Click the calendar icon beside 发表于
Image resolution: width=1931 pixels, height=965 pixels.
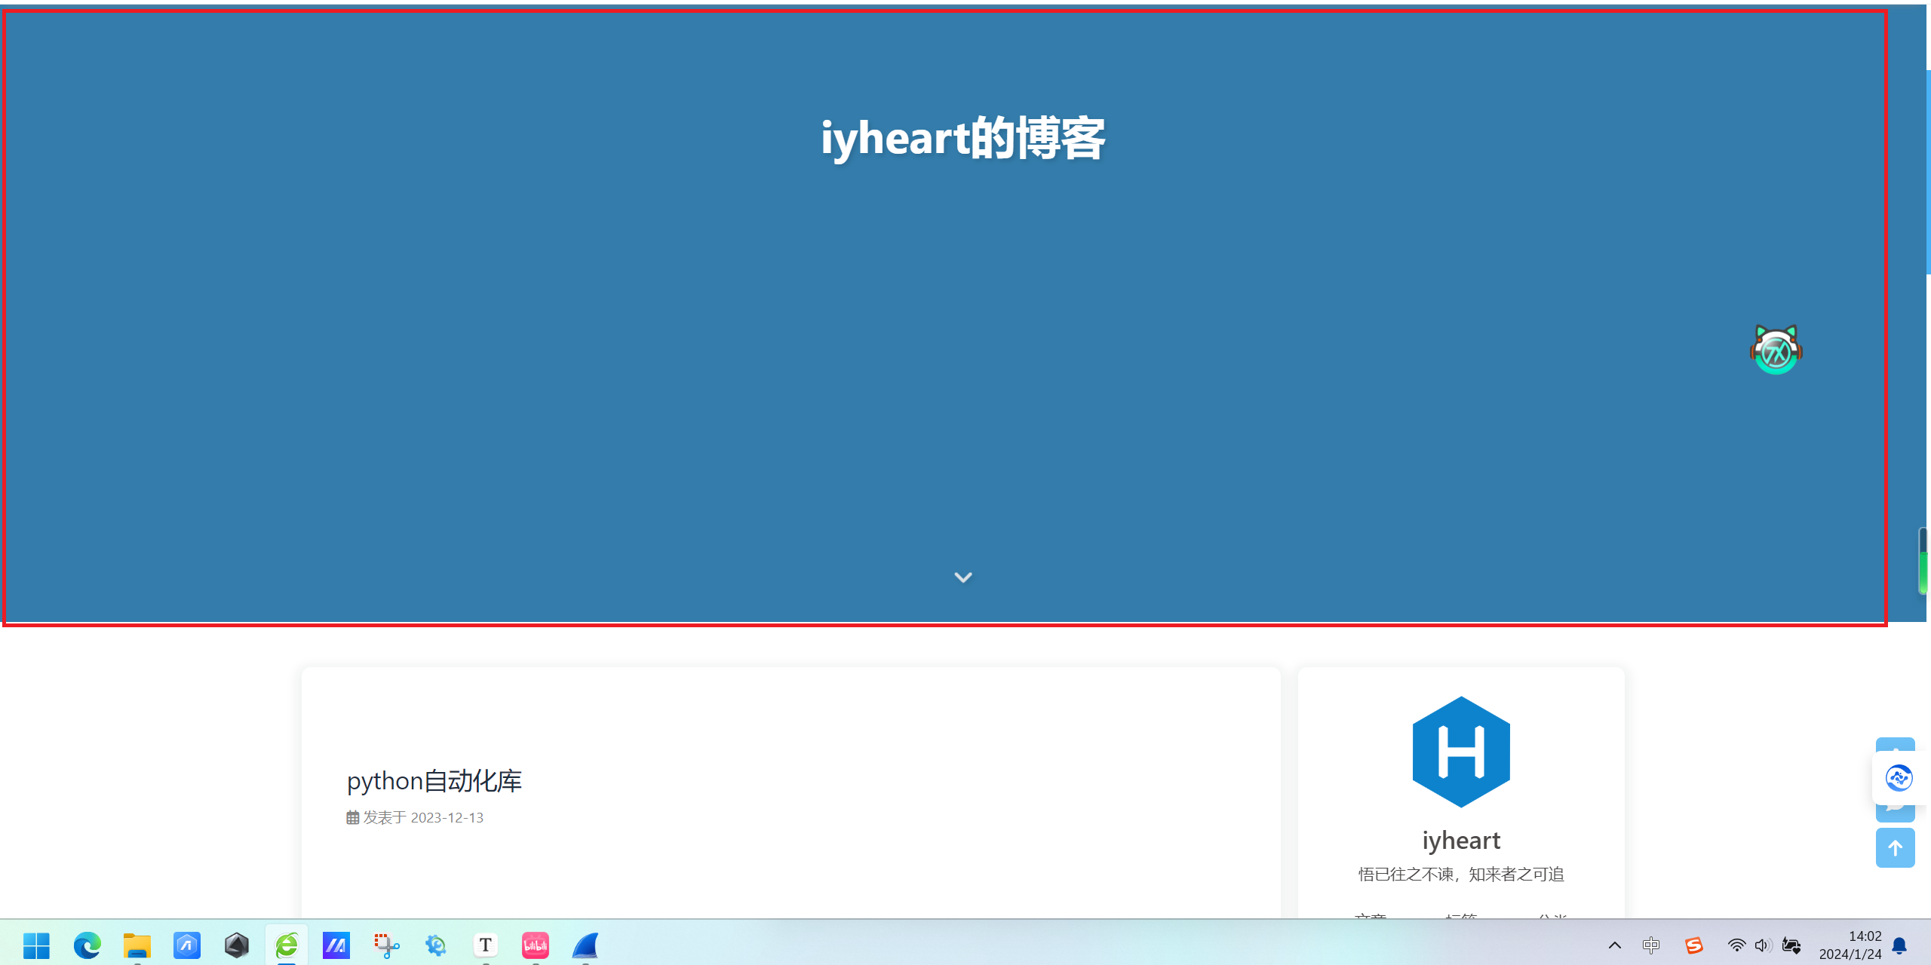click(x=352, y=818)
